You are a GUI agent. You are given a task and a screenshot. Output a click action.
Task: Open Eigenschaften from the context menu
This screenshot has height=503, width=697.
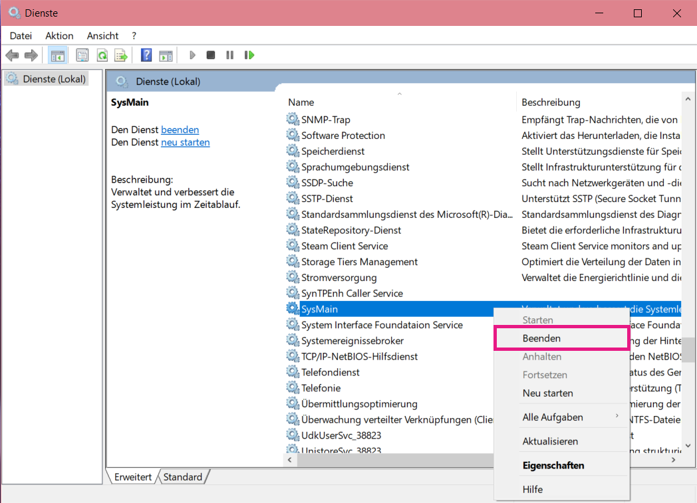(561, 465)
